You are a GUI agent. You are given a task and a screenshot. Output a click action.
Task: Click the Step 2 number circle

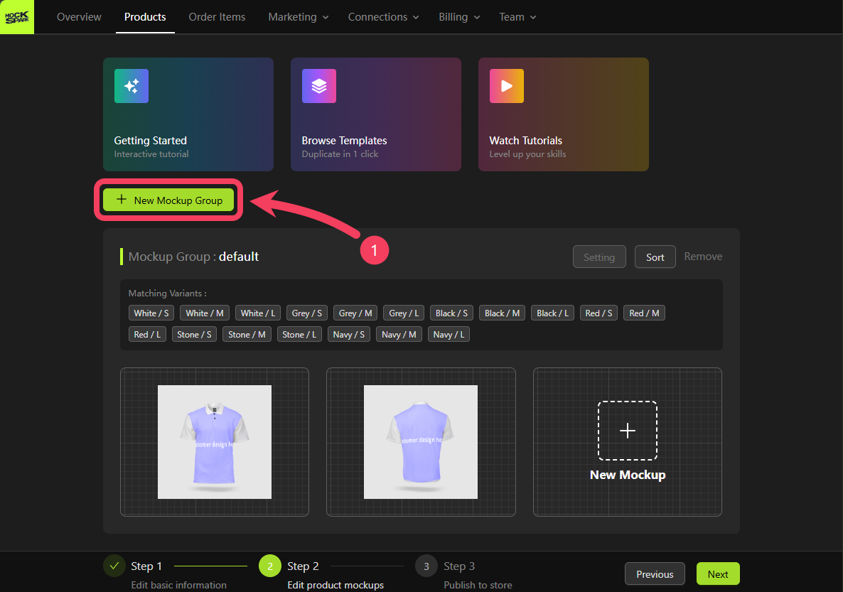(x=270, y=566)
